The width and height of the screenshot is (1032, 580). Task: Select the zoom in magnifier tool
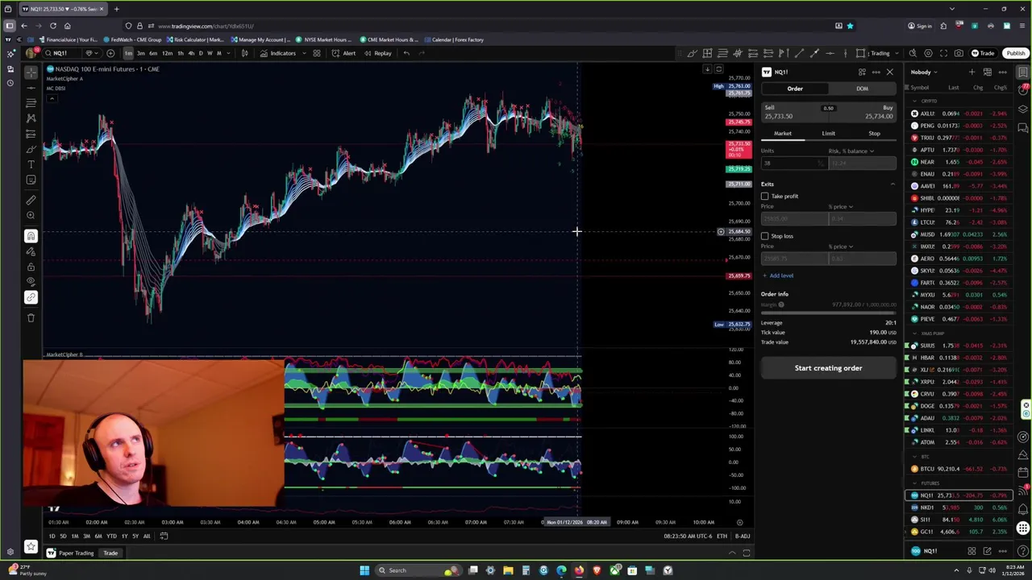(x=31, y=215)
